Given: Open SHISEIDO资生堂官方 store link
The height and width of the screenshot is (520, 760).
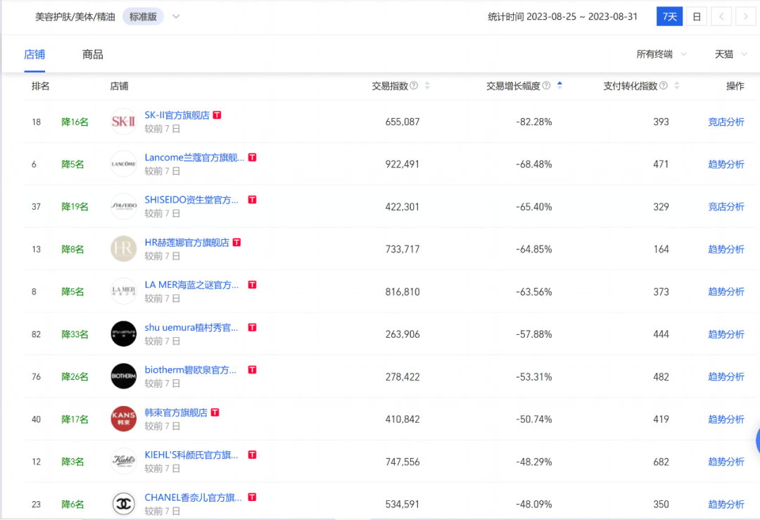Looking at the screenshot, I should point(191,200).
